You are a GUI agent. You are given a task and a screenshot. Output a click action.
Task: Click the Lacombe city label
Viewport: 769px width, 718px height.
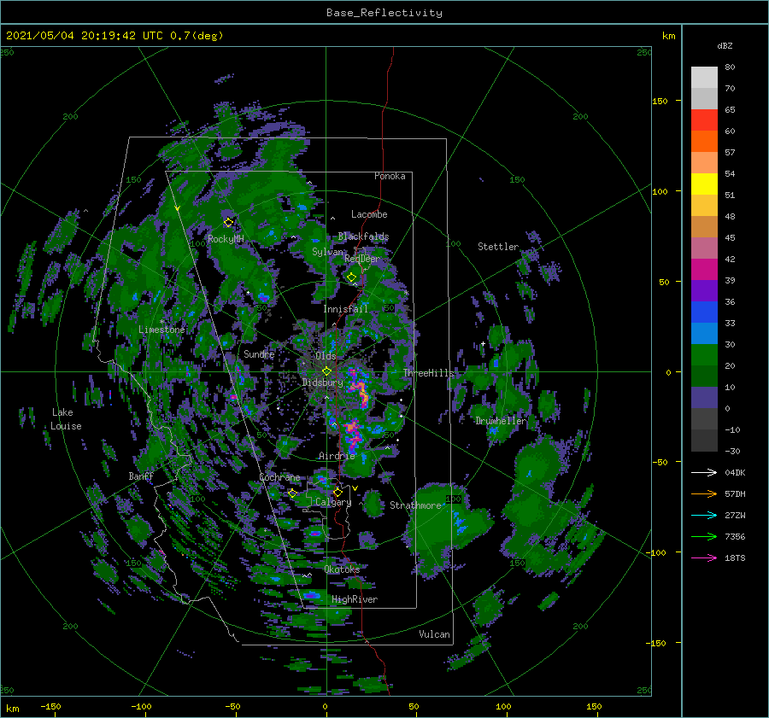(x=369, y=214)
